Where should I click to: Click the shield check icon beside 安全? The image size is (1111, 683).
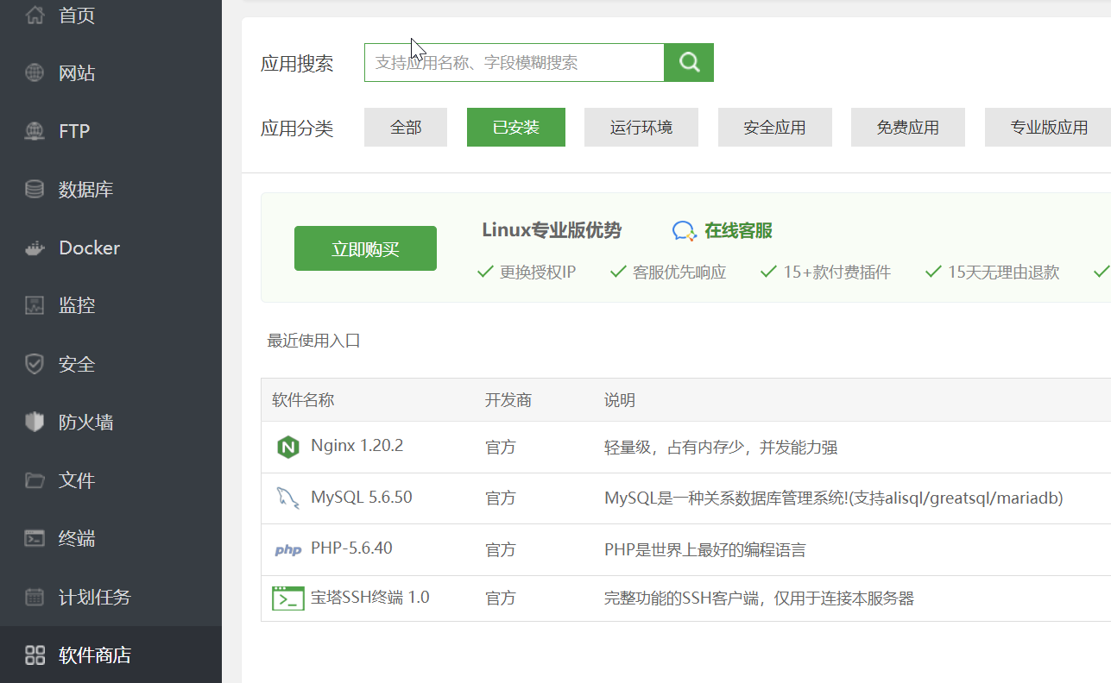pyautogui.click(x=35, y=364)
